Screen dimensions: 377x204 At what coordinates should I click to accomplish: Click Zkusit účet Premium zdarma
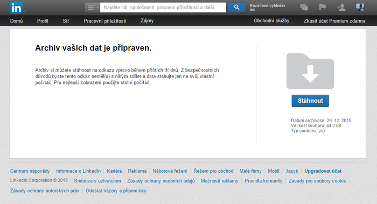(x=334, y=21)
